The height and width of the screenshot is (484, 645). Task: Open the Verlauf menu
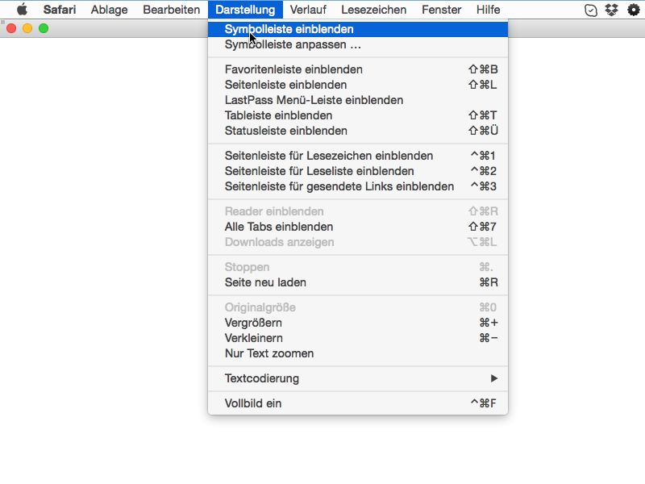(x=308, y=10)
